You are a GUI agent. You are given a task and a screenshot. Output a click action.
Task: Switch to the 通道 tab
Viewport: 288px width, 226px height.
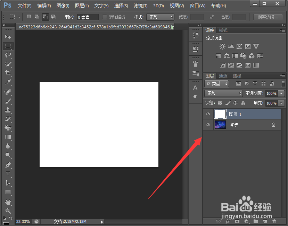click(x=223, y=76)
